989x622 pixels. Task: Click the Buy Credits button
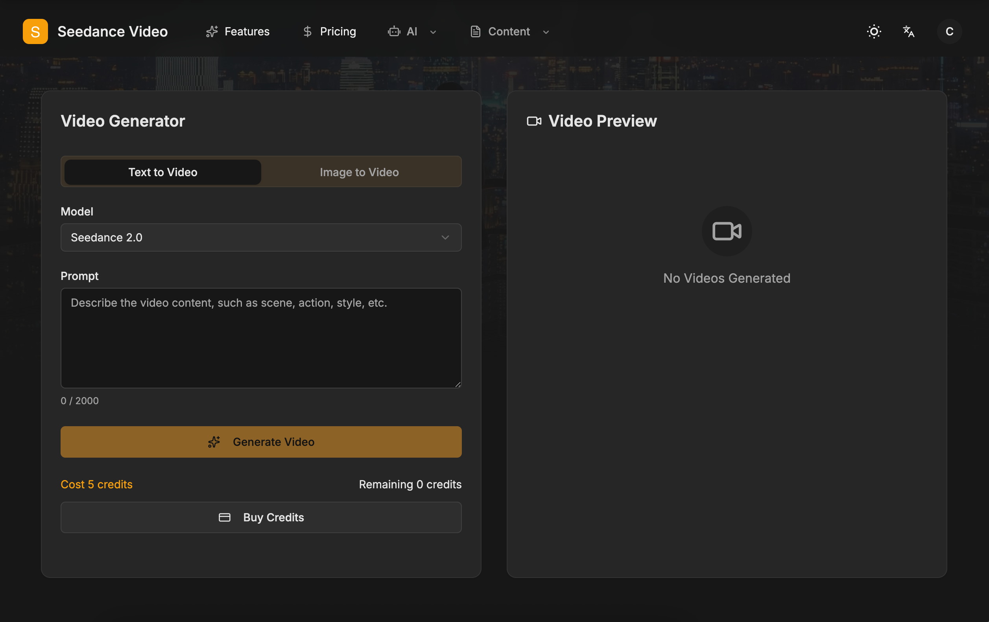[261, 517]
